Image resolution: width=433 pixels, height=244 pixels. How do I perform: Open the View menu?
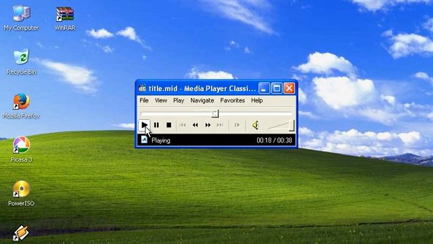pos(161,100)
